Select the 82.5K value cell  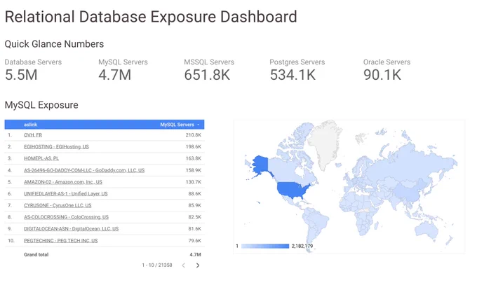[x=195, y=217]
